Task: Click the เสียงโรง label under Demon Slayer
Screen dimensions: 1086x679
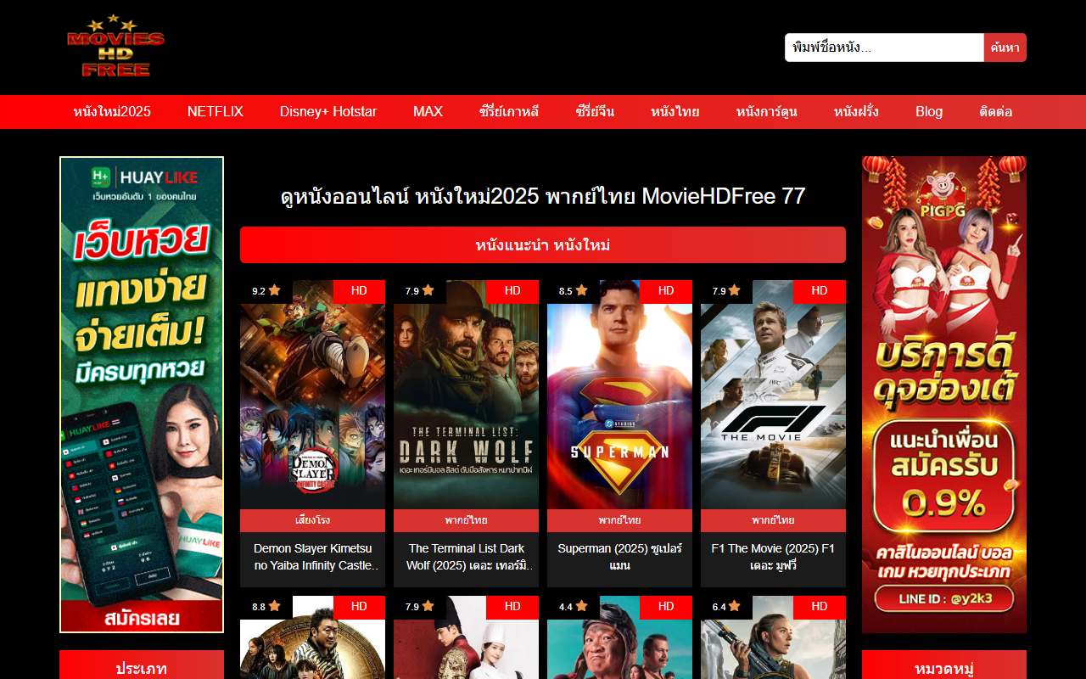Action: tap(312, 520)
